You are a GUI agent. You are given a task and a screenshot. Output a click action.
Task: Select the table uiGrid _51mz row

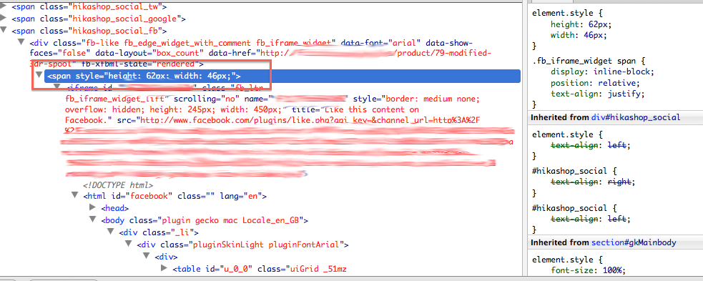coord(260,269)
